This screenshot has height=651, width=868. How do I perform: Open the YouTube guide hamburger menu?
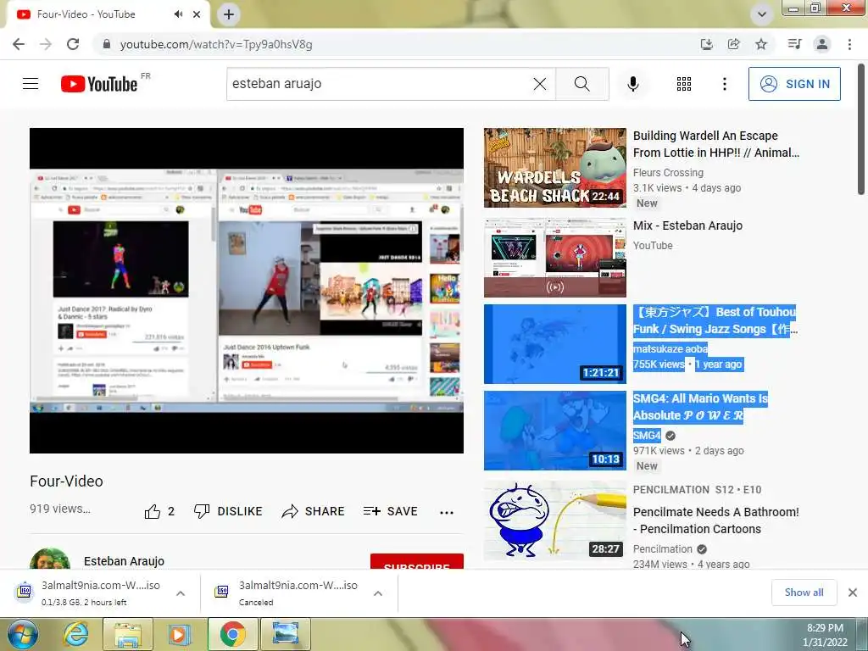(x=31, y=84)
